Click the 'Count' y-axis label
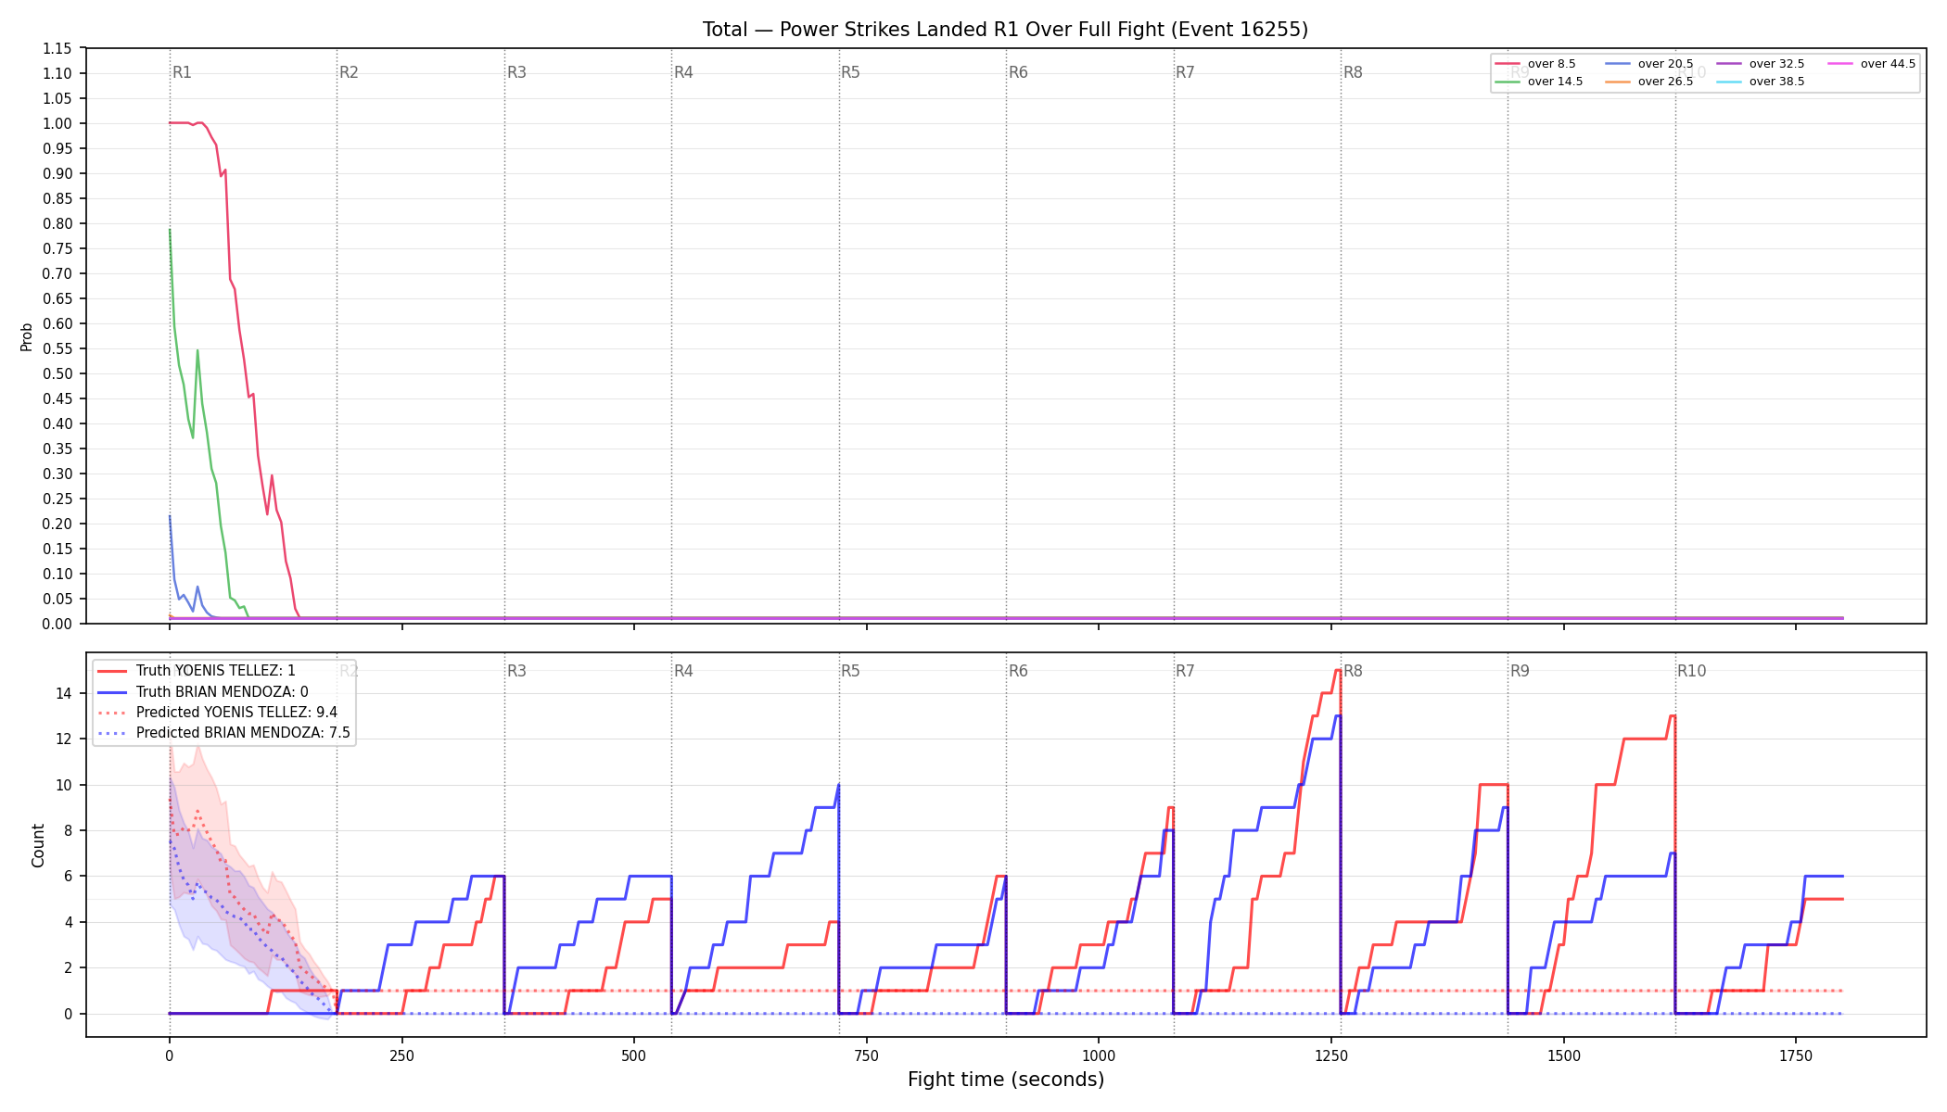Screen dimensions: 1947x1112 pos(38,845)
